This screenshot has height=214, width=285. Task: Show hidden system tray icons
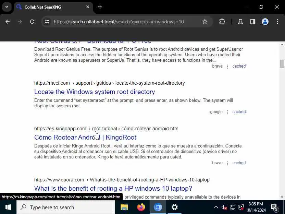(x=216, y=207)
